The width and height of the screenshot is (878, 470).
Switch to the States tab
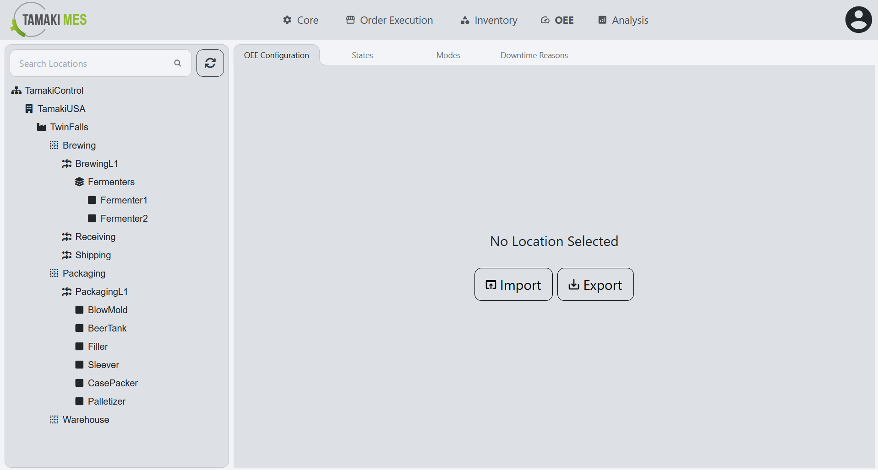click(x=362, y=55)
